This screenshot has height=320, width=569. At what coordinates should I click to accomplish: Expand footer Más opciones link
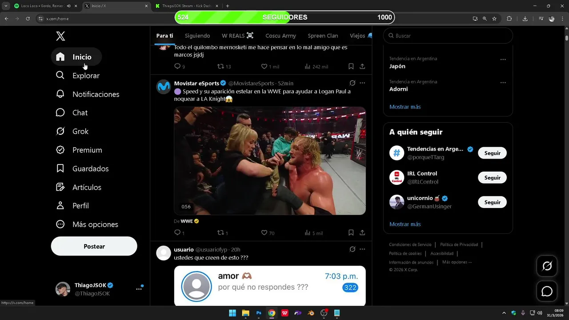[x=457, y=262]
